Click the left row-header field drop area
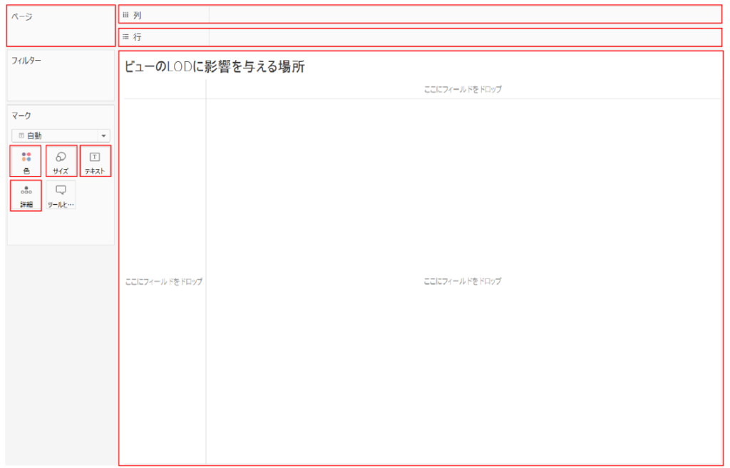The height and width of the screenshot is (468, 730). coord(164,282)
